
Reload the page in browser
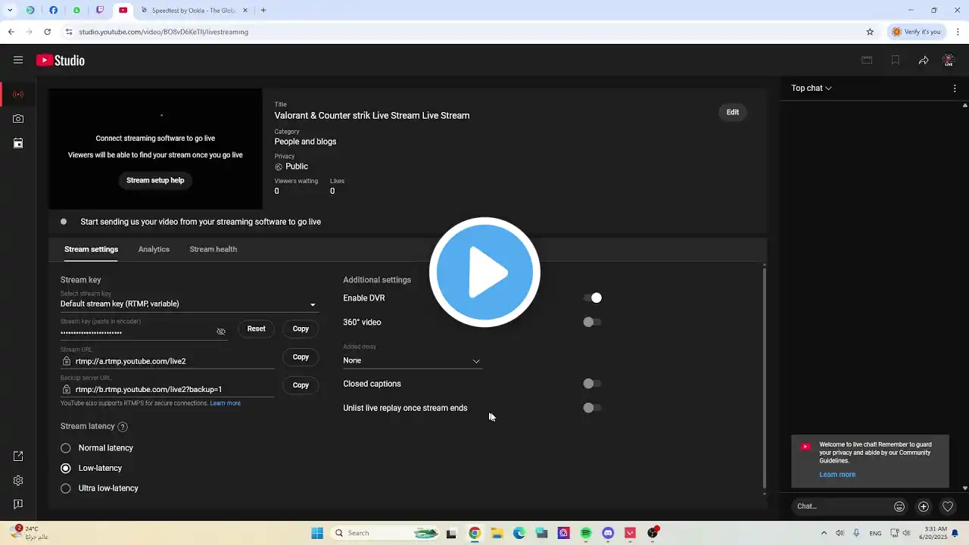[x=47, y=32]
